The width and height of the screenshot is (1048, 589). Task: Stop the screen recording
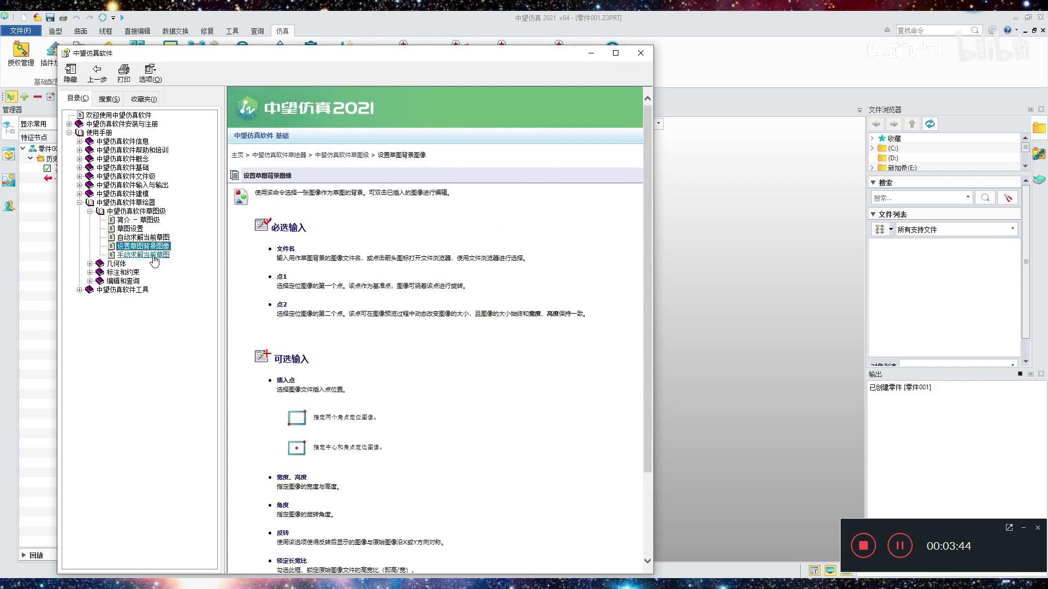[x=864, y=545]
